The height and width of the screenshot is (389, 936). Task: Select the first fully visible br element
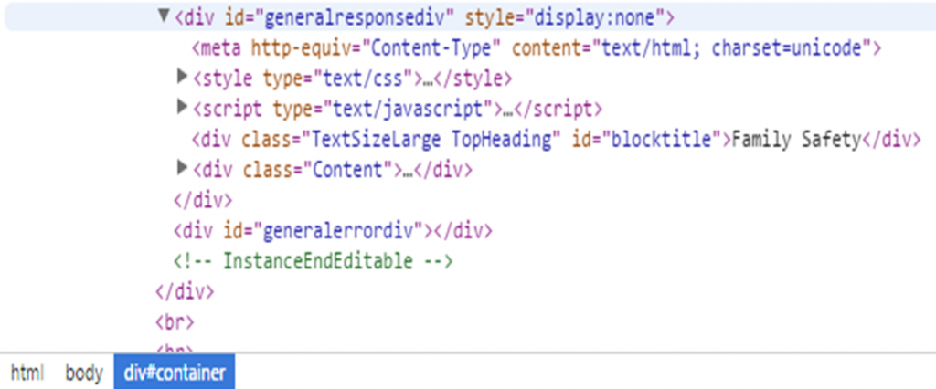[x=172, y=321]
